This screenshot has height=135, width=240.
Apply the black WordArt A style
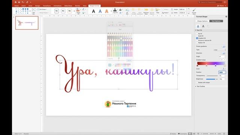[x=93, y=11]
